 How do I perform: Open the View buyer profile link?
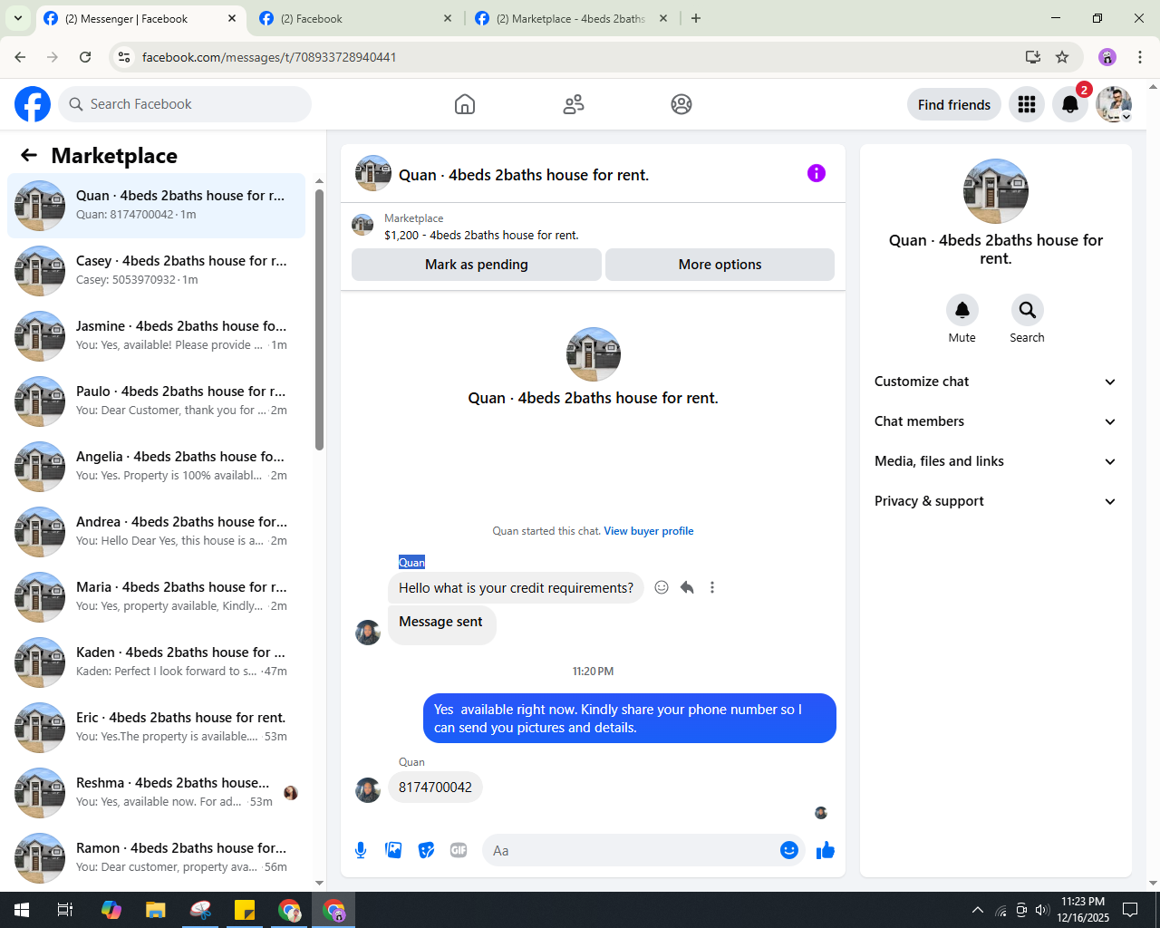point(649,531)
